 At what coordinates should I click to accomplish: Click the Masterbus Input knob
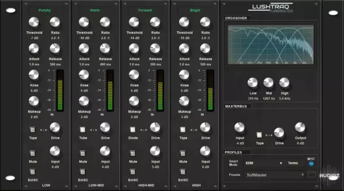click(x=239, y=127)
